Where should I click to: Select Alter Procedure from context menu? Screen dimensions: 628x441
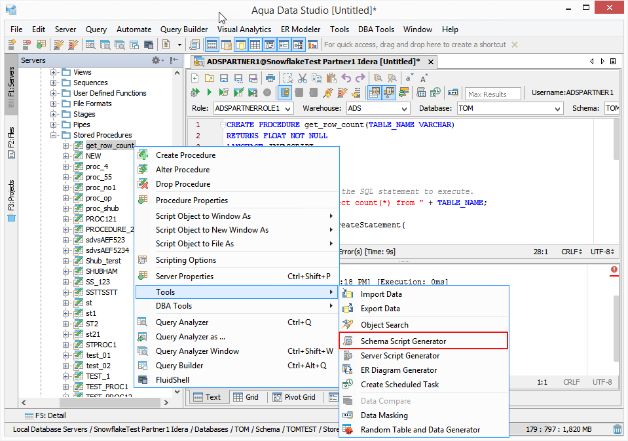(x=237, y=170)
